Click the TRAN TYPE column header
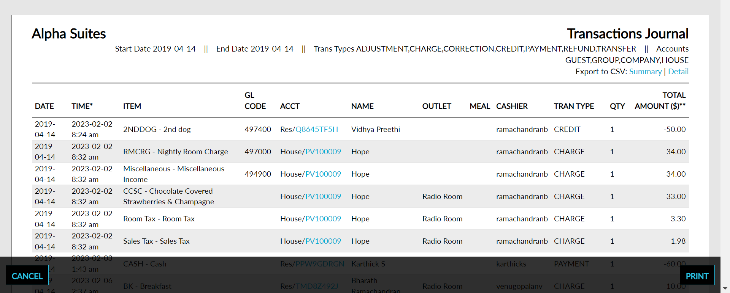Screen dimensions: 730x293 click(574, 106)
